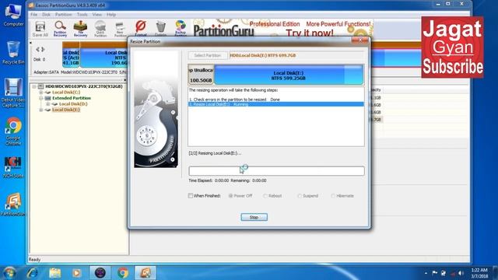Viewport: 498px width, 280px height.
Task: Click the Unallocated 100.50GB block in dialog
Action: pyautogui.click(x=201, y=75)
